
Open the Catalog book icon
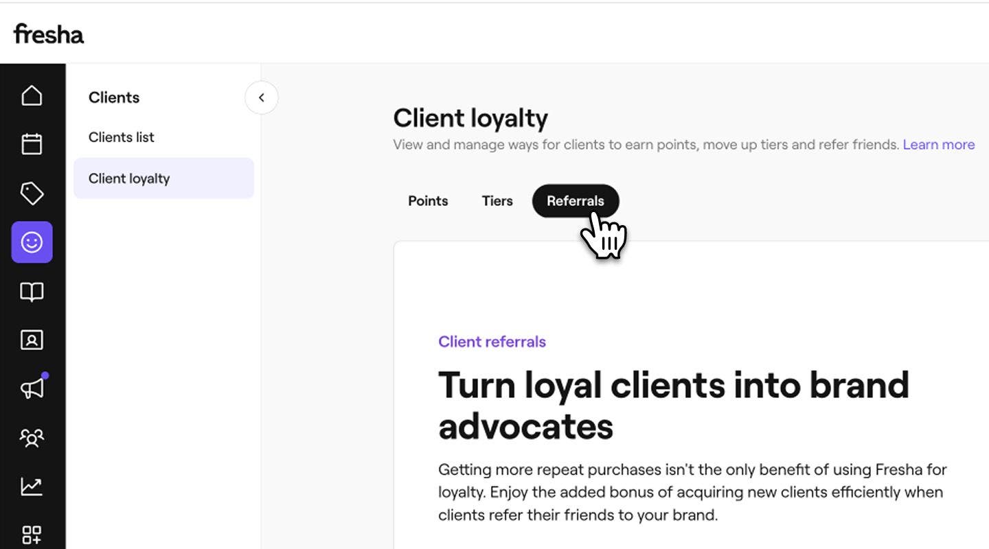32,291
